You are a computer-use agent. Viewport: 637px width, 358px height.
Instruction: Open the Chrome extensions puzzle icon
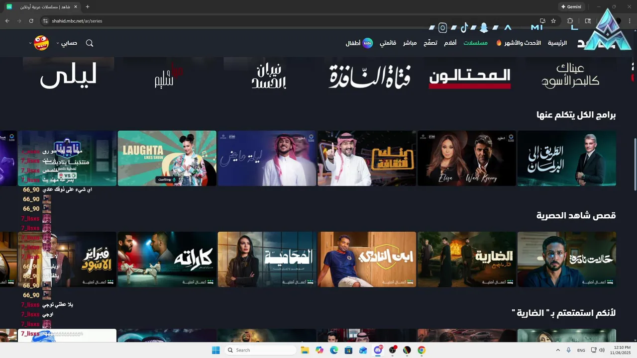tap(570, 21)
